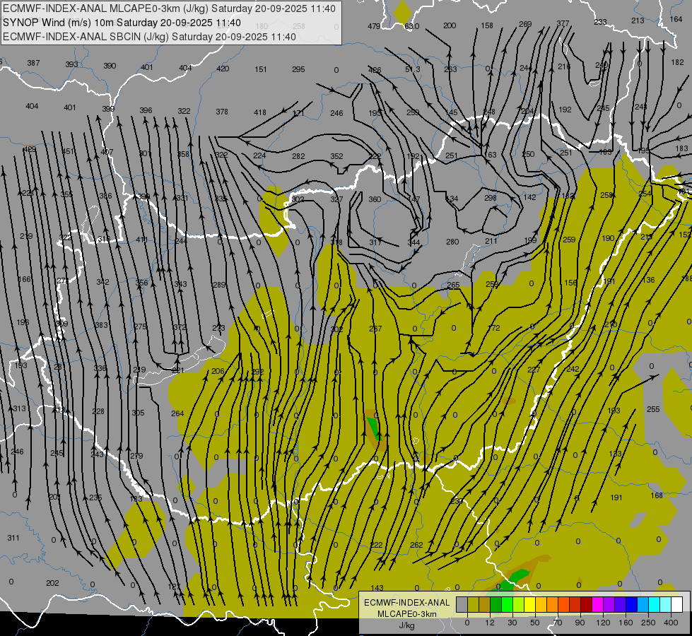The width and height of the screenshot is (692, 636).
Task: Select the 160 tick label on legend scale
Action: point(626,623)
